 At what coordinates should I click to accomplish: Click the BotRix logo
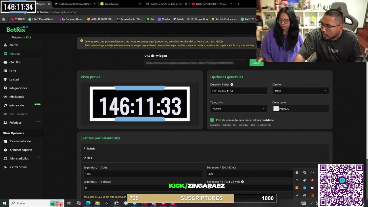pos(17,29)
